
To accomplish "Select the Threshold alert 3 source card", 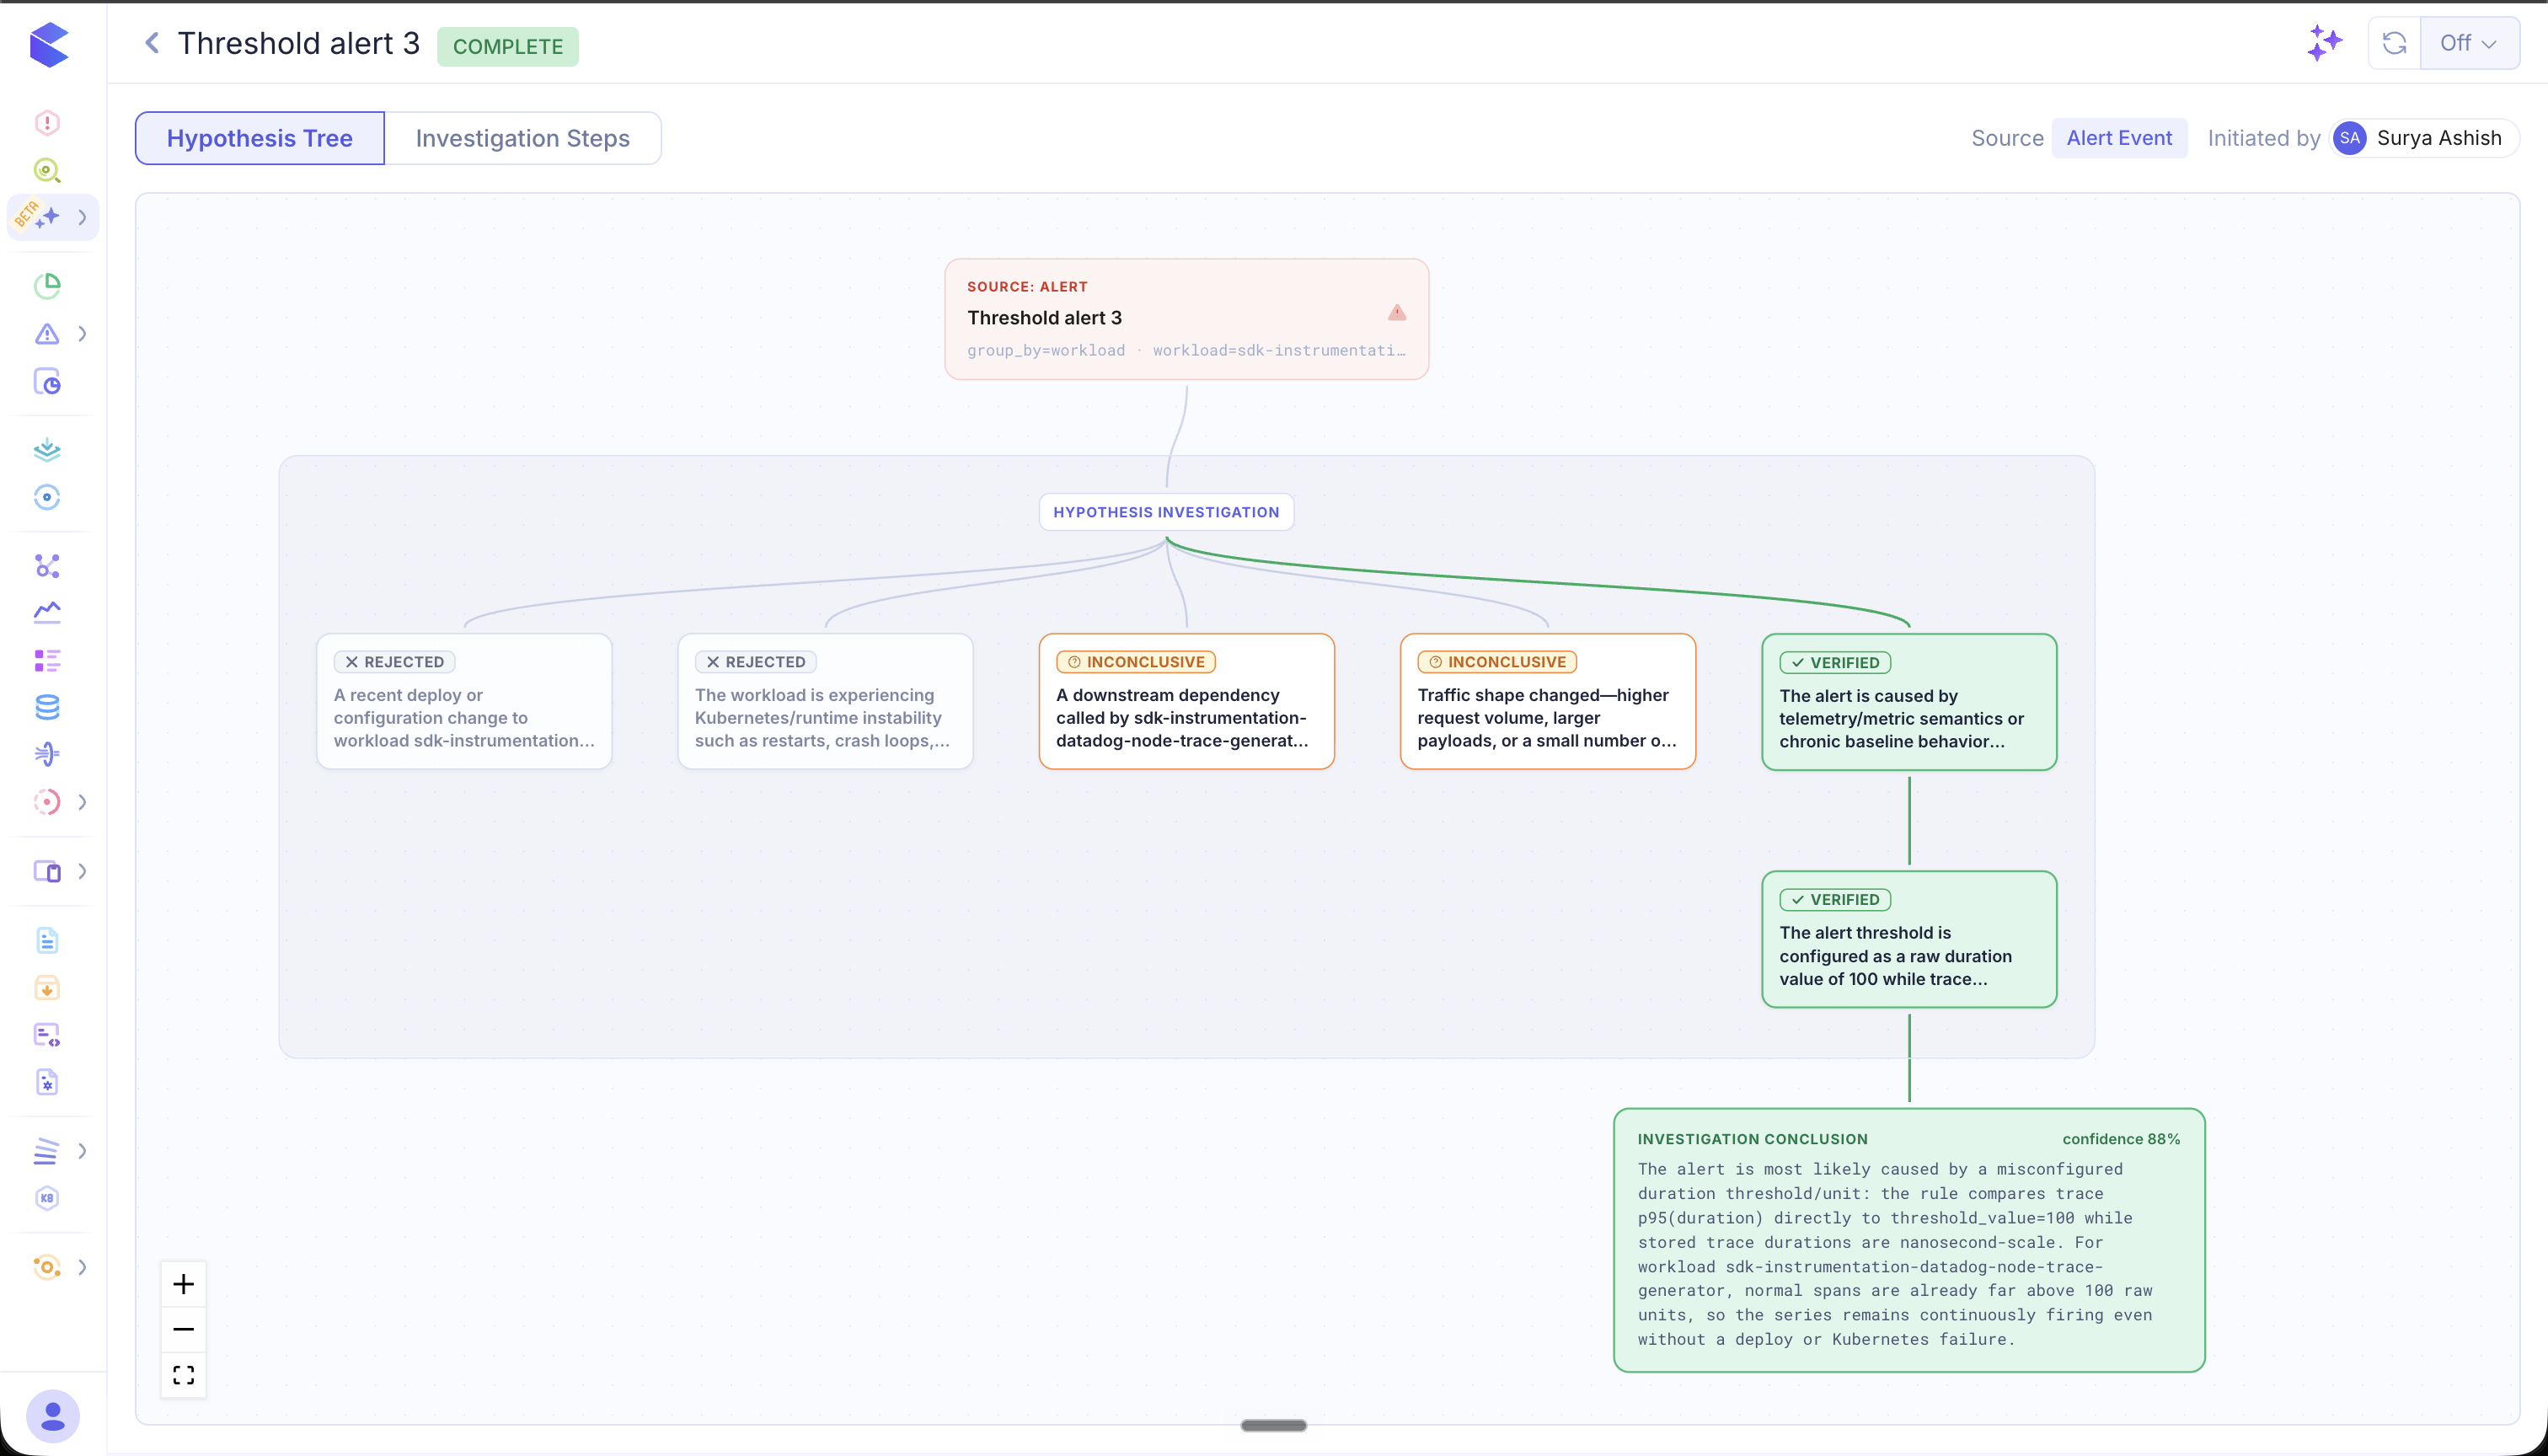I will pyautogui.click(x=1186, y=319).
